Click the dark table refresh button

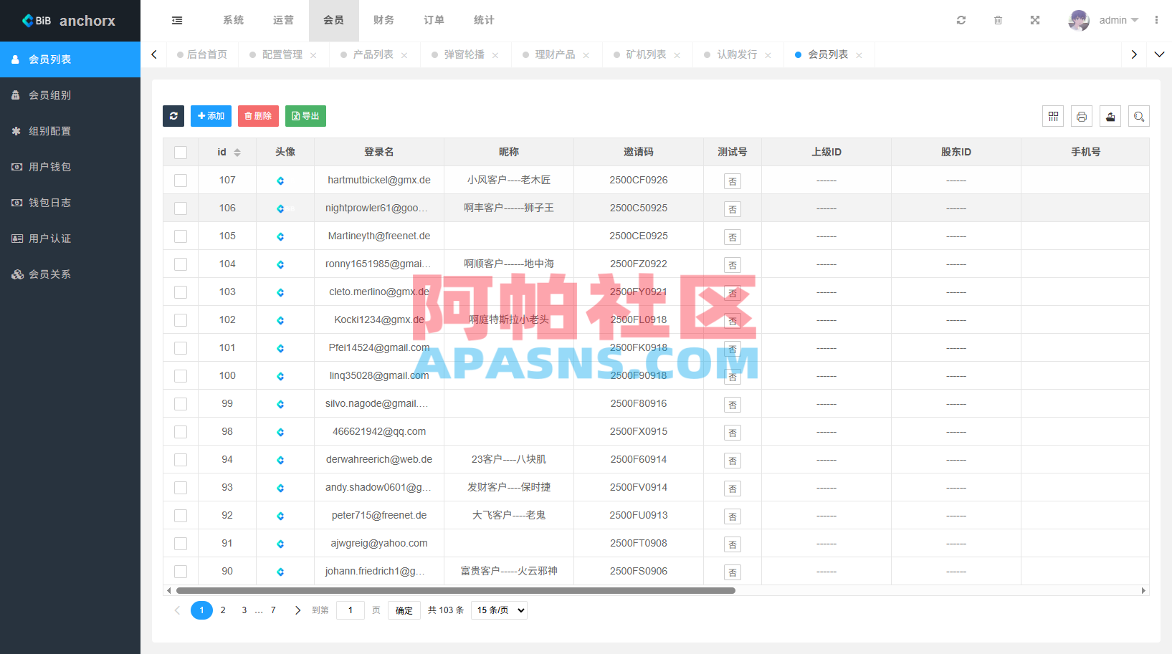[x=173, y=116]
